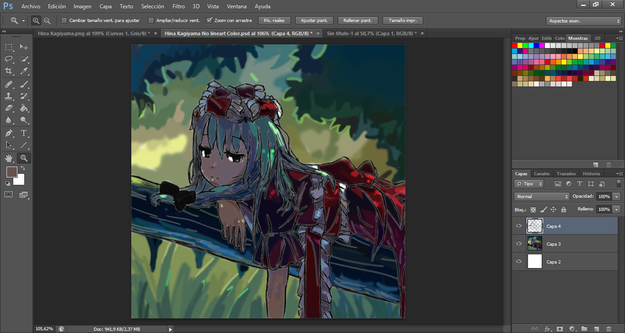625x333 pixels.
Task: Open Normal blend mode dropdown
Action: [542, 196]
